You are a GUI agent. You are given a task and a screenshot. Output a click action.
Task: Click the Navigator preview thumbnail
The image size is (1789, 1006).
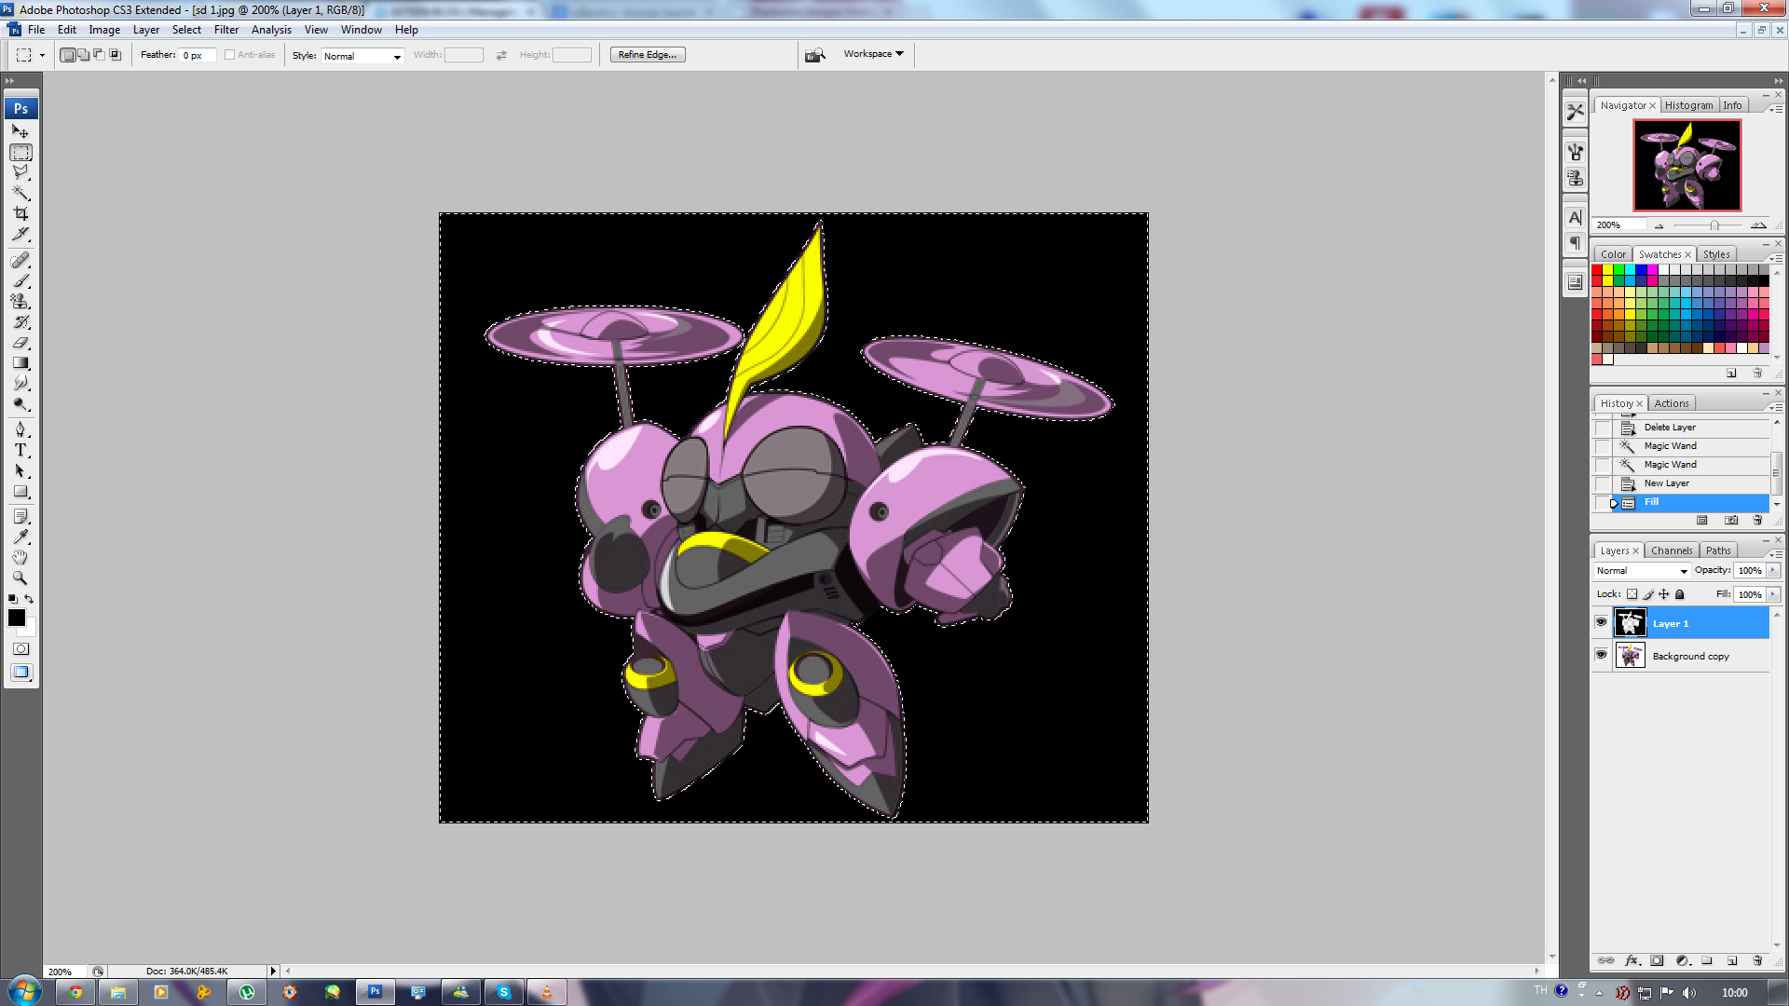point(1687,165)
